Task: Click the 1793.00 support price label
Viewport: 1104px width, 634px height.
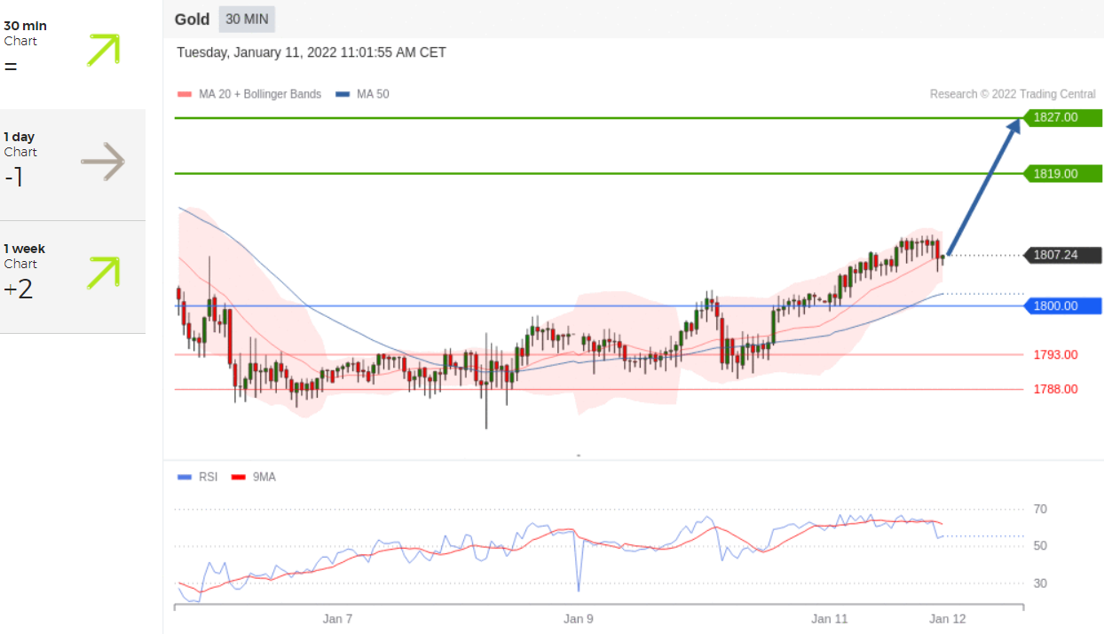Action: (1055, 354)
